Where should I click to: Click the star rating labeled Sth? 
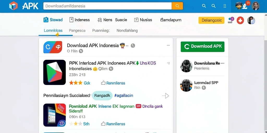pos(79,124)
